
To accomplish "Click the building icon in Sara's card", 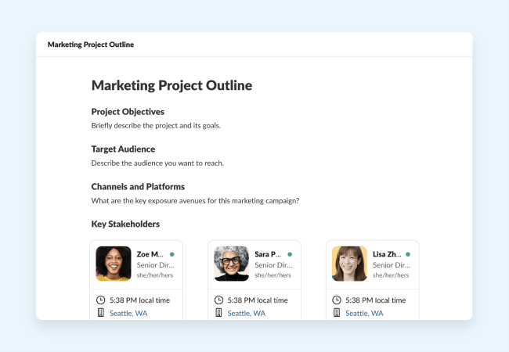I will click(x=218, y=313).
